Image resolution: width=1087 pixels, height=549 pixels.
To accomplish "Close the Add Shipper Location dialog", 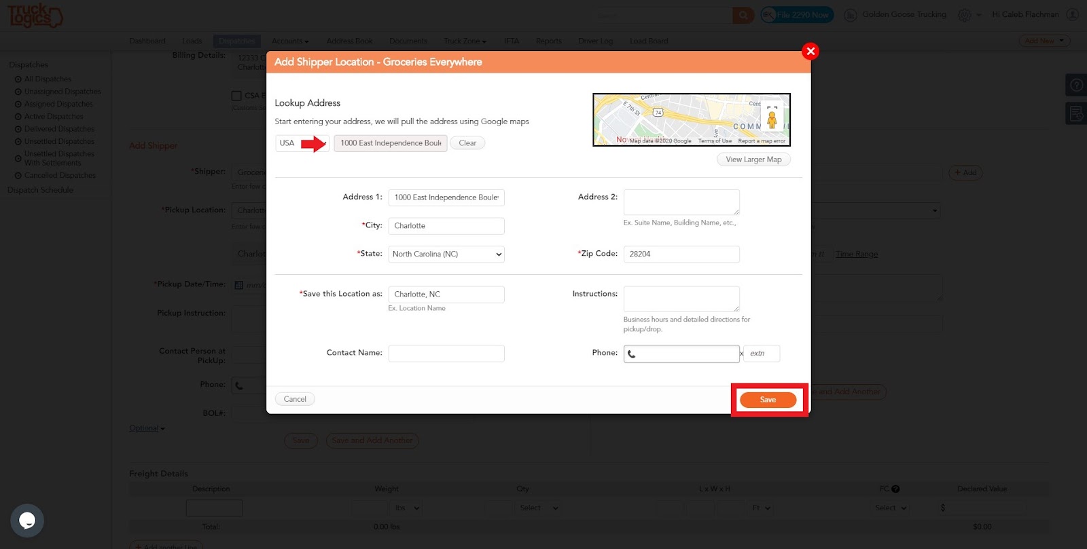I will [x=810, y=51].
